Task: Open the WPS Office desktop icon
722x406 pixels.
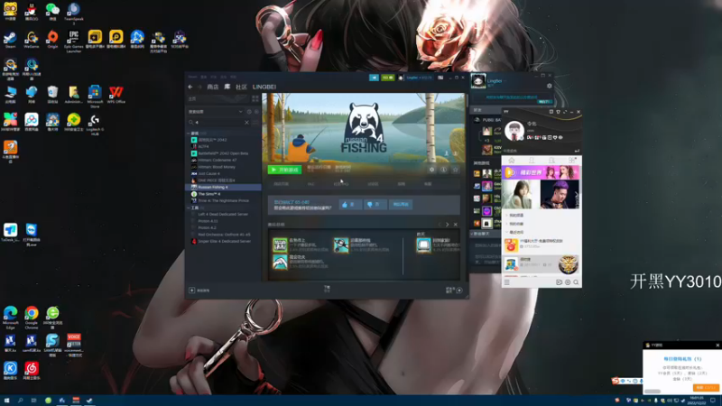Action: tap(116, 95)
